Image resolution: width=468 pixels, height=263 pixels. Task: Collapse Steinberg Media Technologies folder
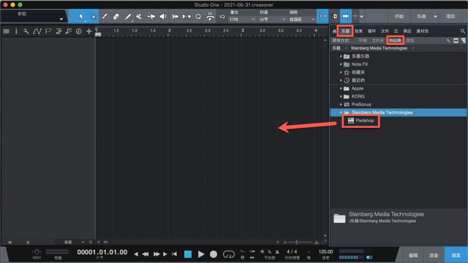(x=341, y=112)
